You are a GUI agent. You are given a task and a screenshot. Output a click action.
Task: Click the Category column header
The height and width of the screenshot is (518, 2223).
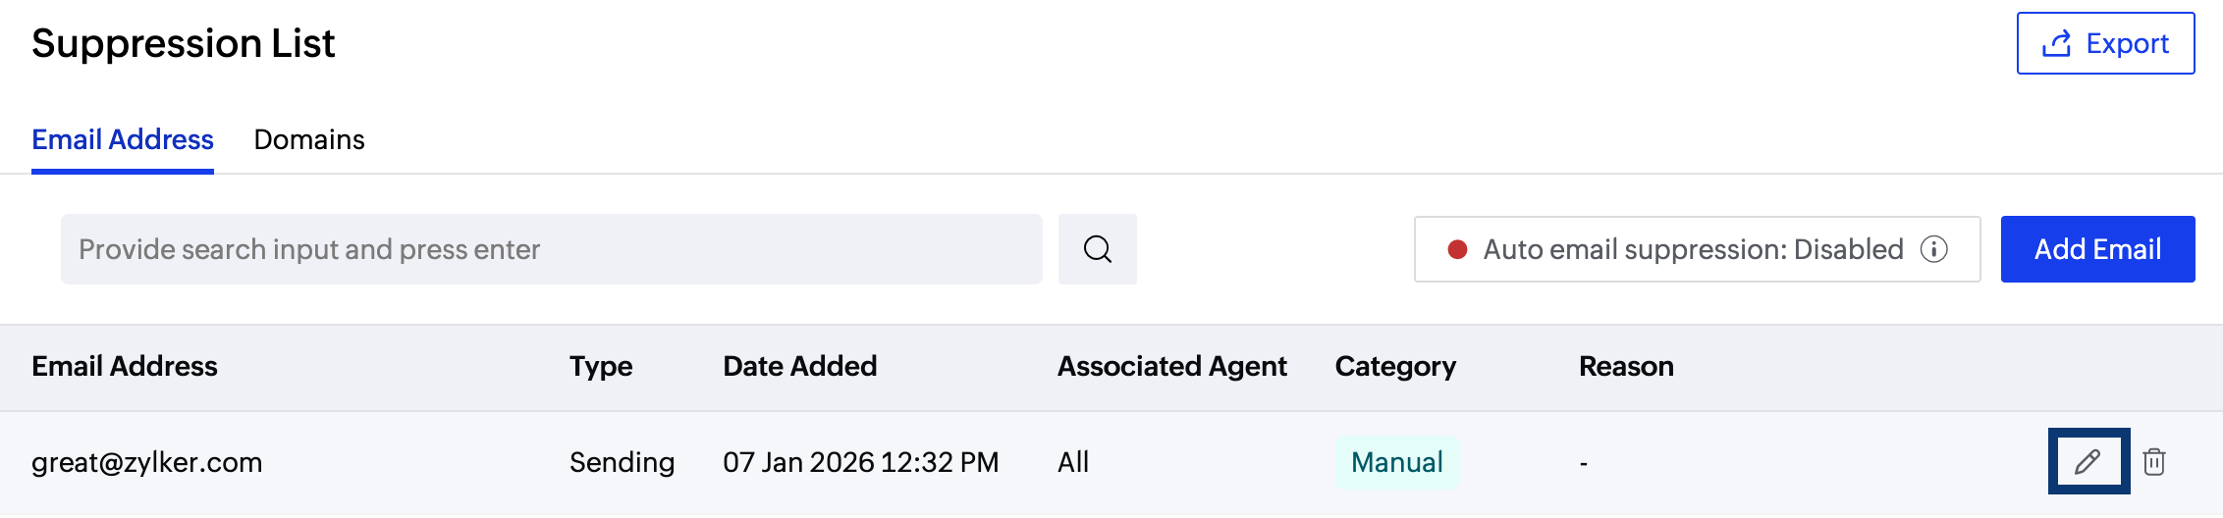[x=1395, y=366]
